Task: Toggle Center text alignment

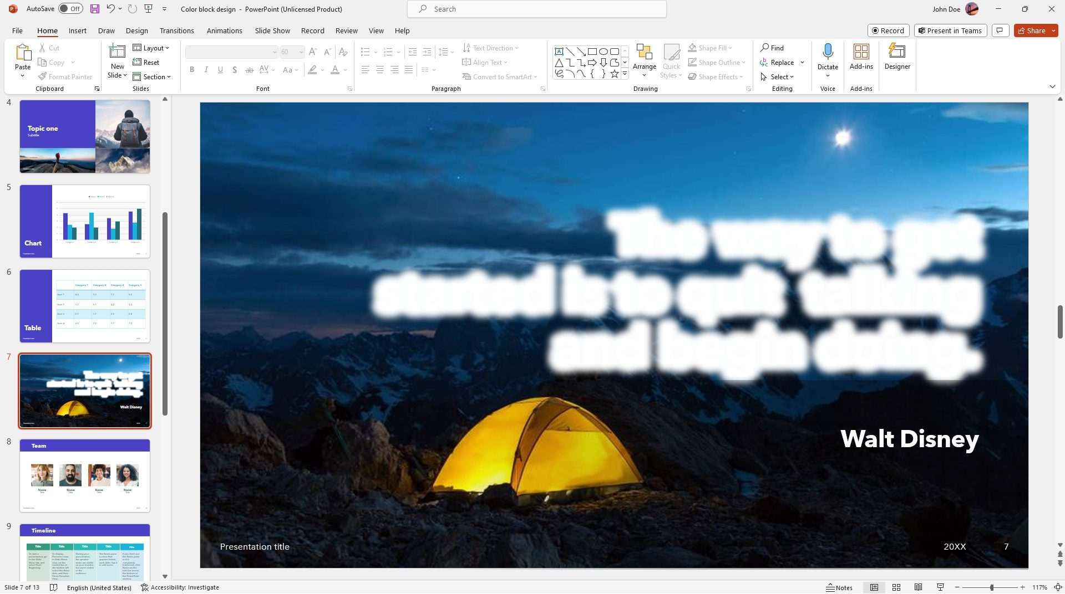Action: pos(380,70)
